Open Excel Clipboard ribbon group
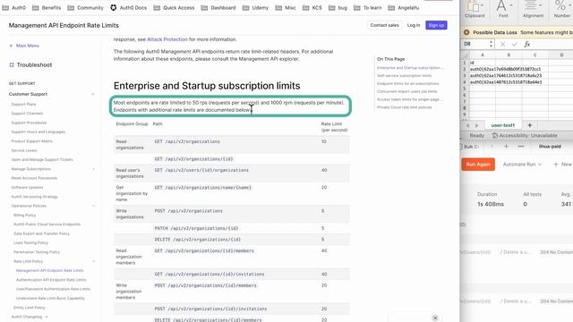The image size is (573, 322). click(x=475, y=10)
